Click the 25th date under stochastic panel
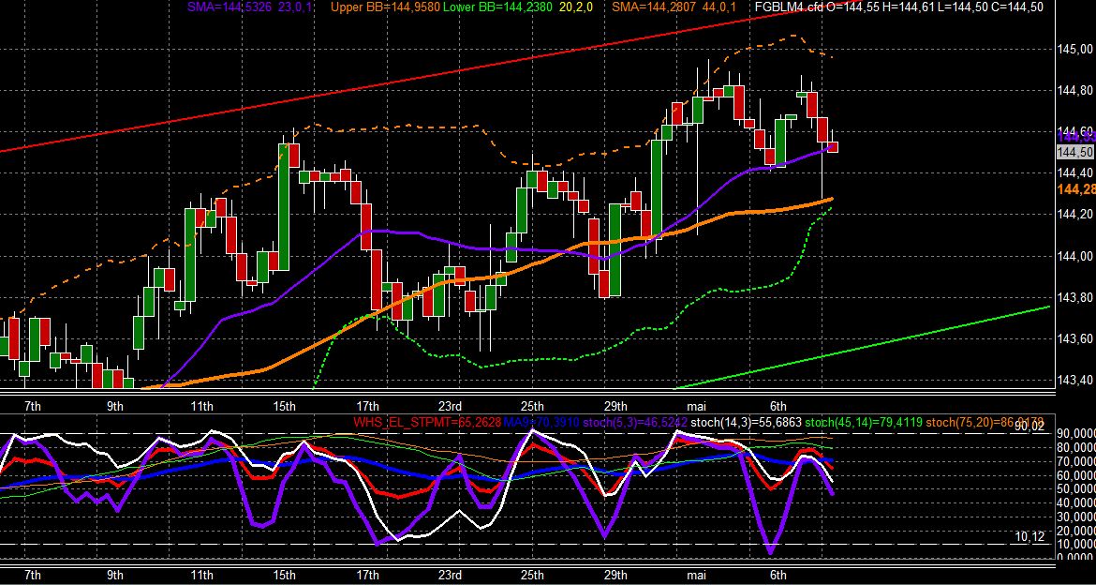Screen dimensions: 1096x585 tap(533, 576)
